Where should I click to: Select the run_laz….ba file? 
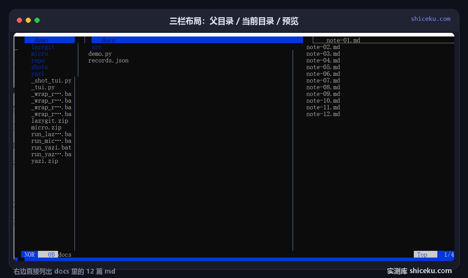[51, 134]
